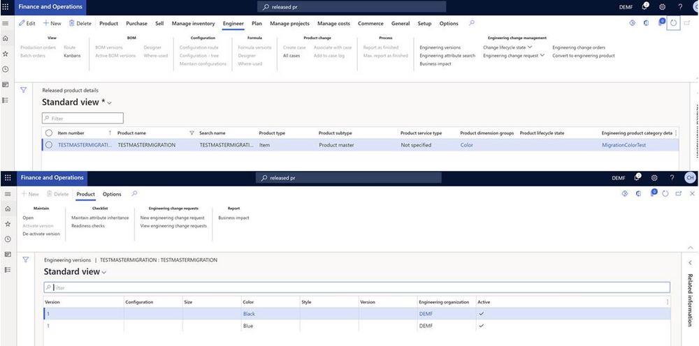Click ribbon search magnifier in top window
This screenshot has height=346, width=699.
472,23
